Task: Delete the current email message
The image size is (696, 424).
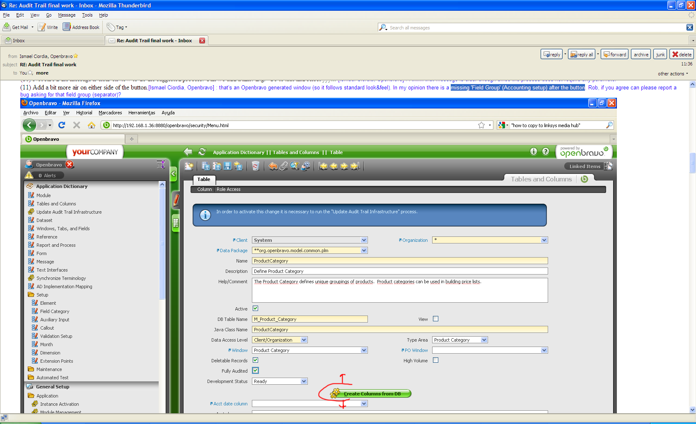Action: (681, 54)
